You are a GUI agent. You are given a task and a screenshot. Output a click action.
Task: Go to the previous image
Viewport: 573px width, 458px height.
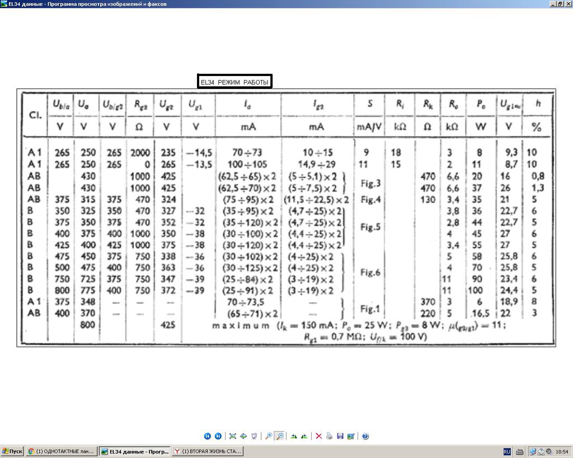pyautogui.click(x=207, y=436)
